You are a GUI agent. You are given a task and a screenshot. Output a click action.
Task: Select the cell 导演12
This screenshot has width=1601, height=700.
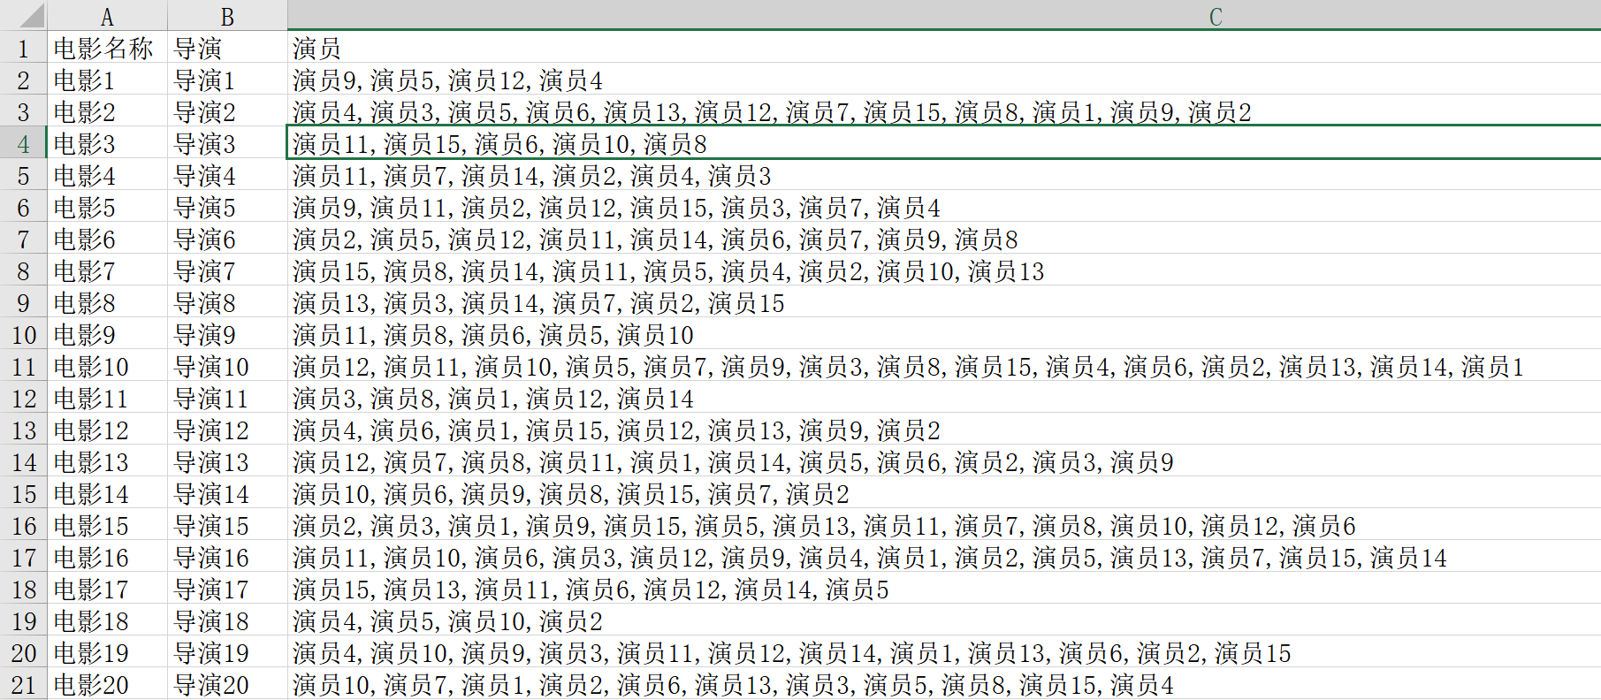tap(227, 430)
